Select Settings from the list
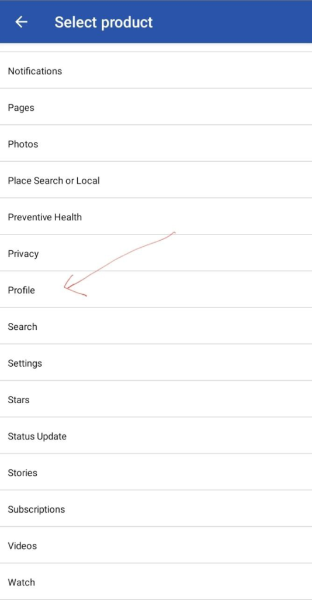The image size is (312, 600). coord(156,363)
